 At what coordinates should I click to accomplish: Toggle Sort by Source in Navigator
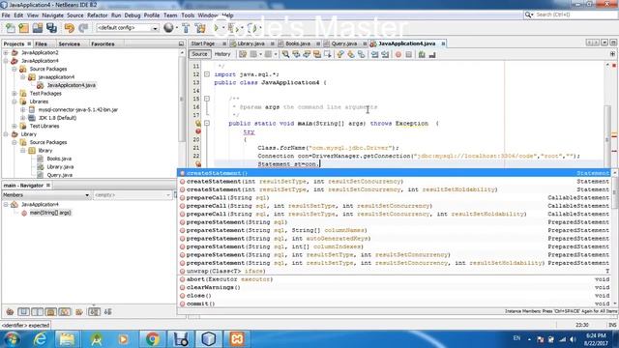pyautogui.click(x=107, y=312)
